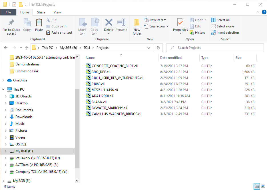Open the Open button dropdown arrow

coord(206,20)
